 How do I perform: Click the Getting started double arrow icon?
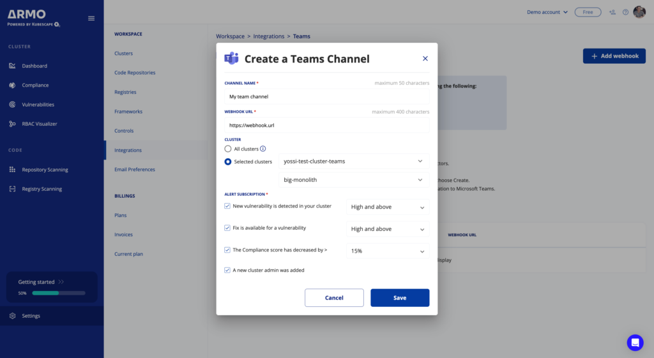61,282
